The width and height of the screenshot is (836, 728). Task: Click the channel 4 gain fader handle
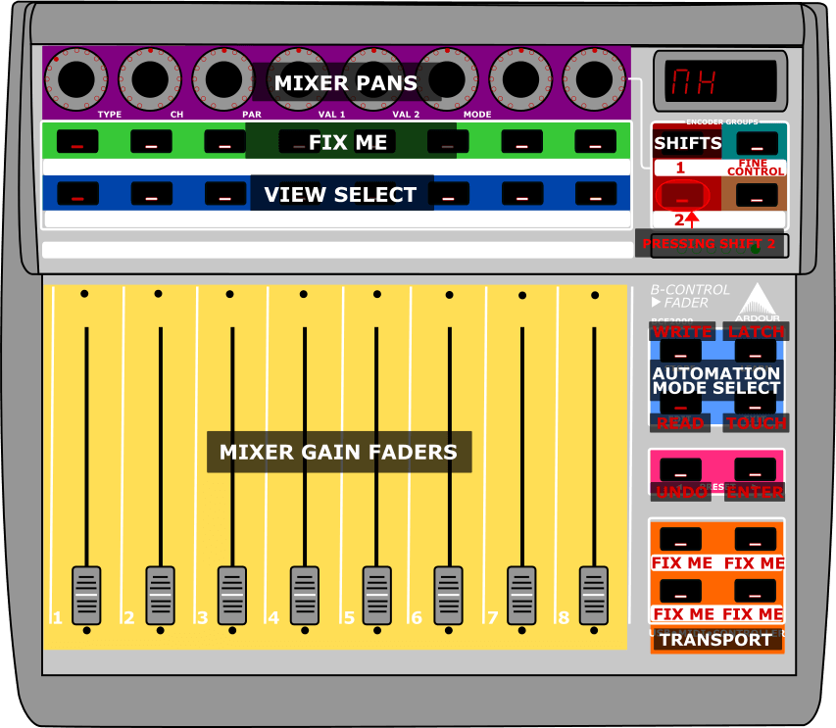click(305, 596)
